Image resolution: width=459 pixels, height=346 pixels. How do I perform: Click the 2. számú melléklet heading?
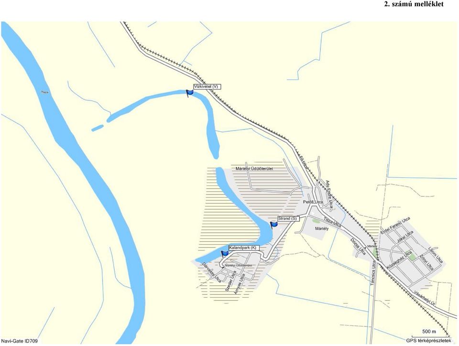point(414,4)
